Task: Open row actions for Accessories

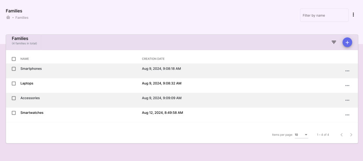Action: pos(347,100)
